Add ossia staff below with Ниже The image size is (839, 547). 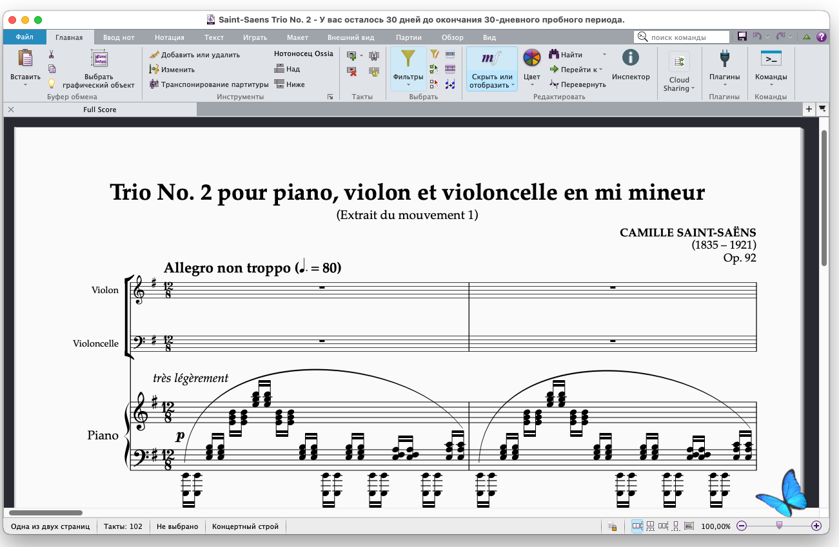coord(290,84)
